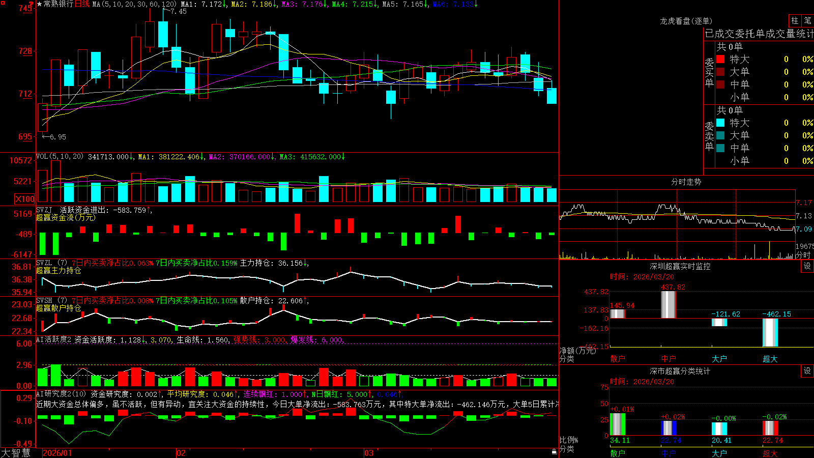Click red 特大 buy-order color swatch
814x458 pixels.
[720, 59]
